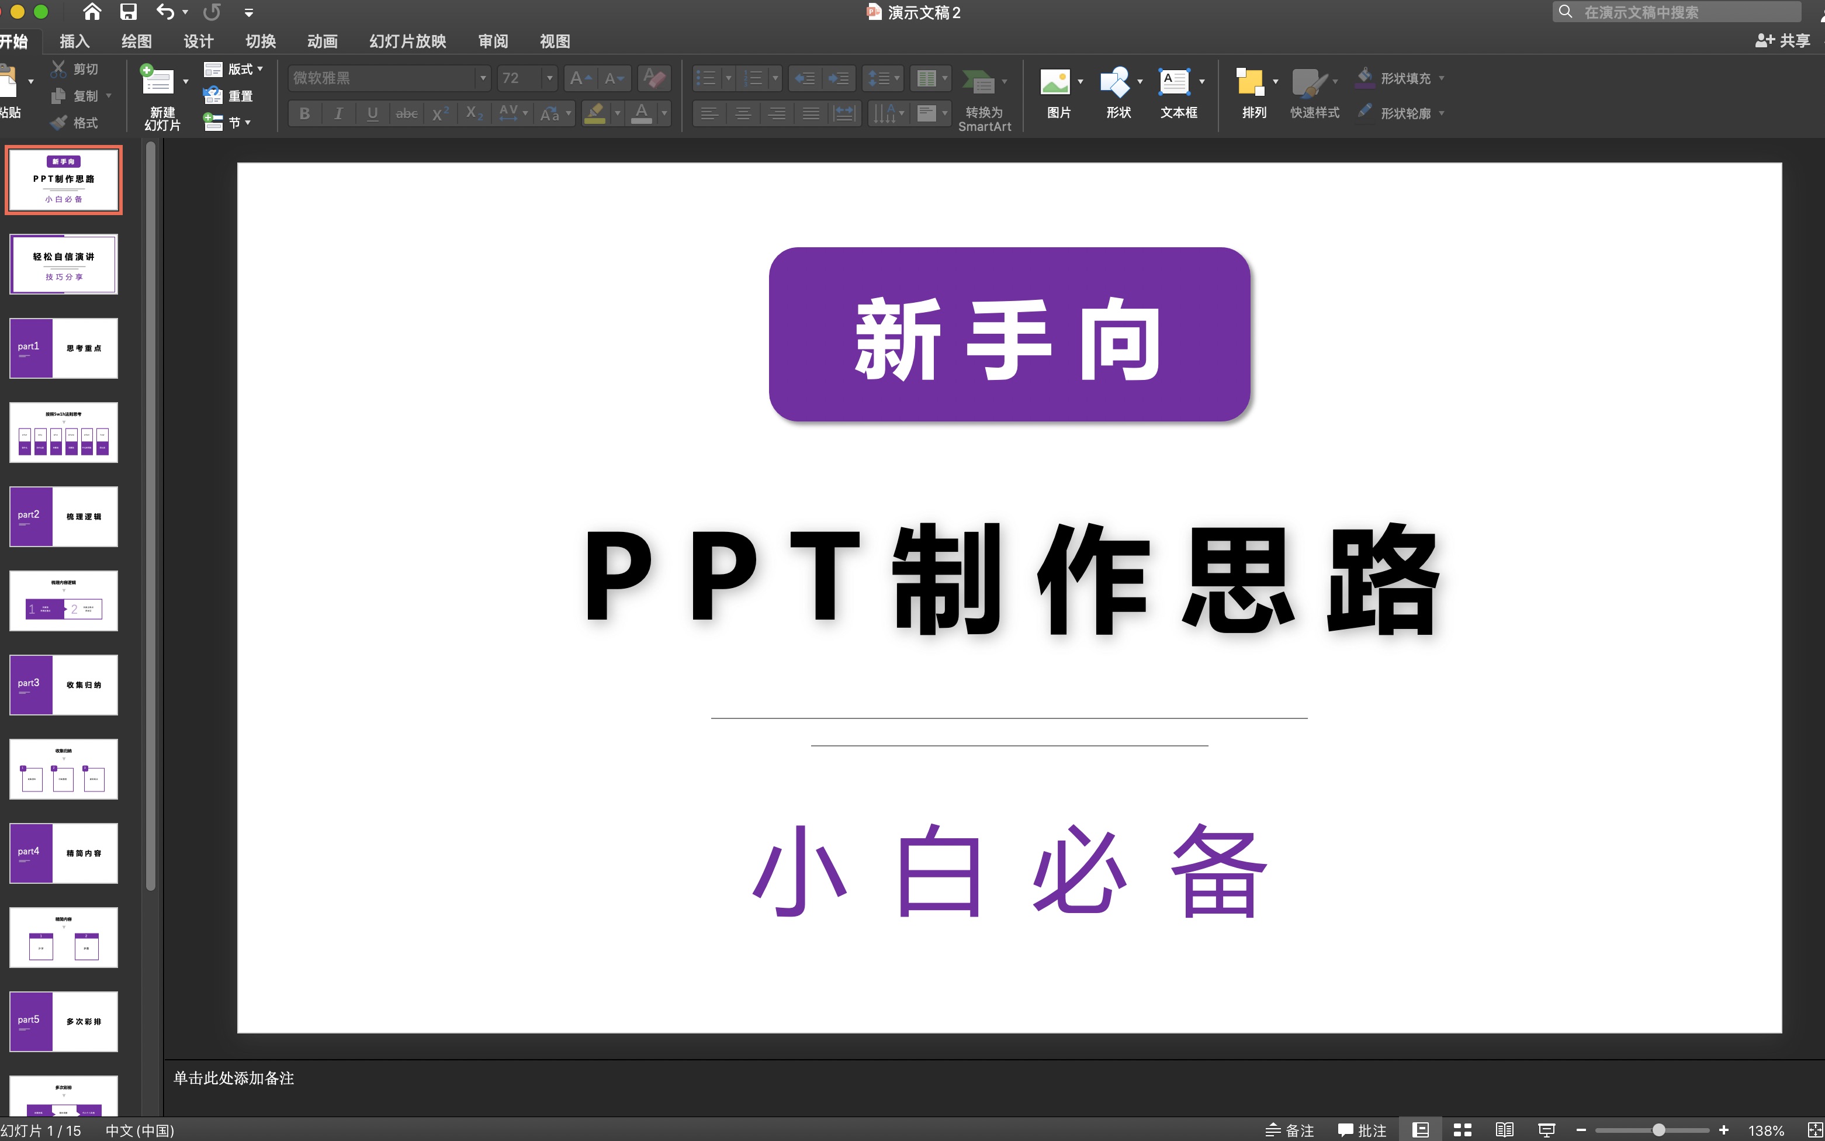The image size is (1825, 1141).
Task: Click the zoom slider handle
Action: 1658,1130
